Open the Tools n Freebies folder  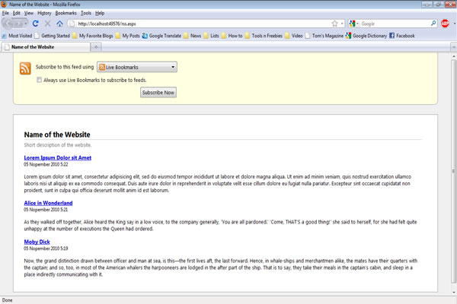(x=264, y=36)
